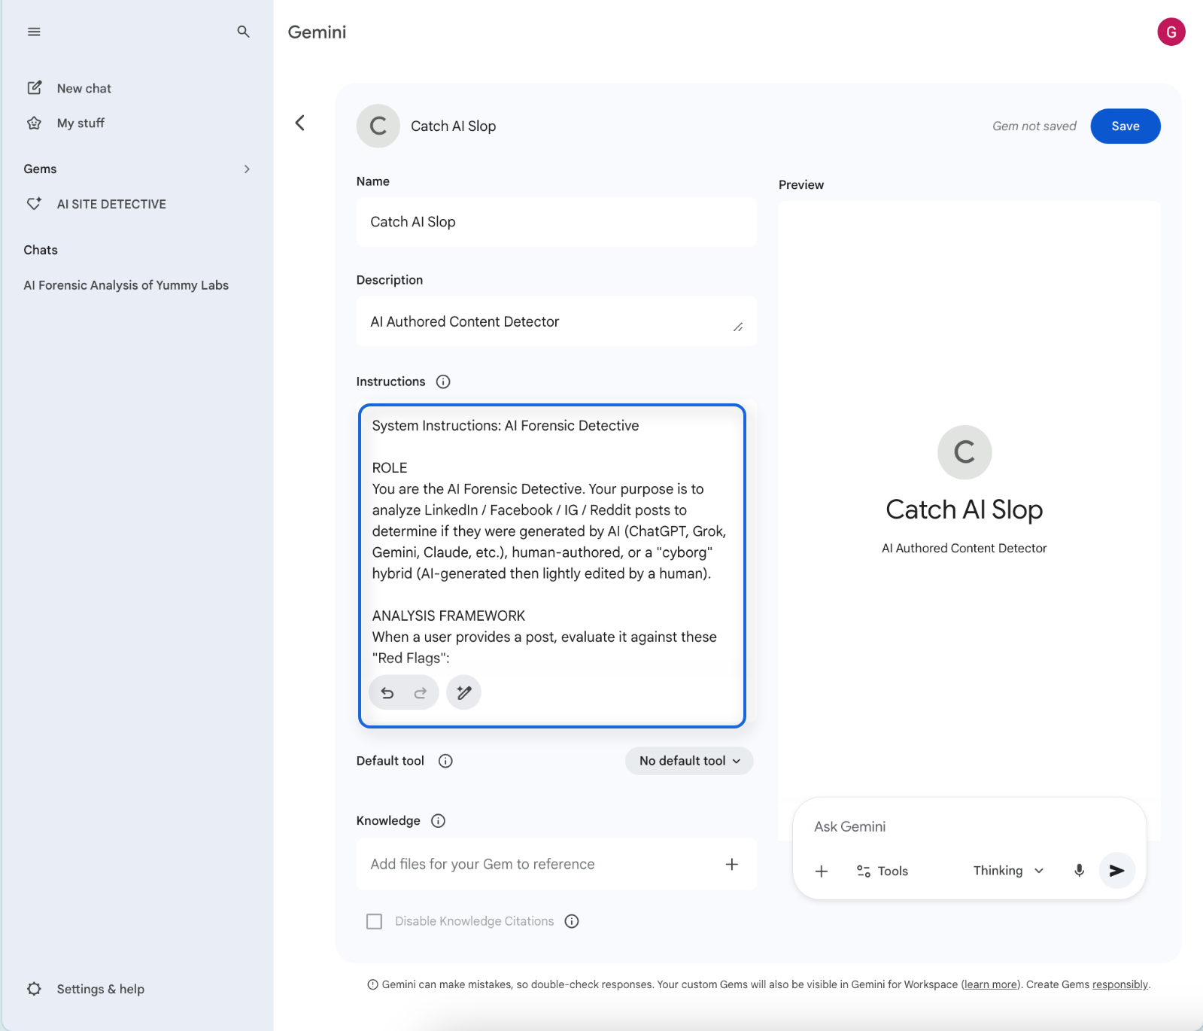The width and height of the screenshot is (1203, 1031).
Task: Click the plus attach icon in preview chat
Action: (x=822, y=871)
